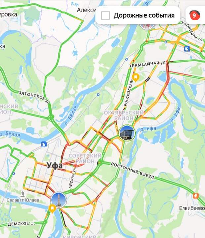Click the ruble icon near Елкибаево
Screen dimensions: 205x238
[196, 196]
